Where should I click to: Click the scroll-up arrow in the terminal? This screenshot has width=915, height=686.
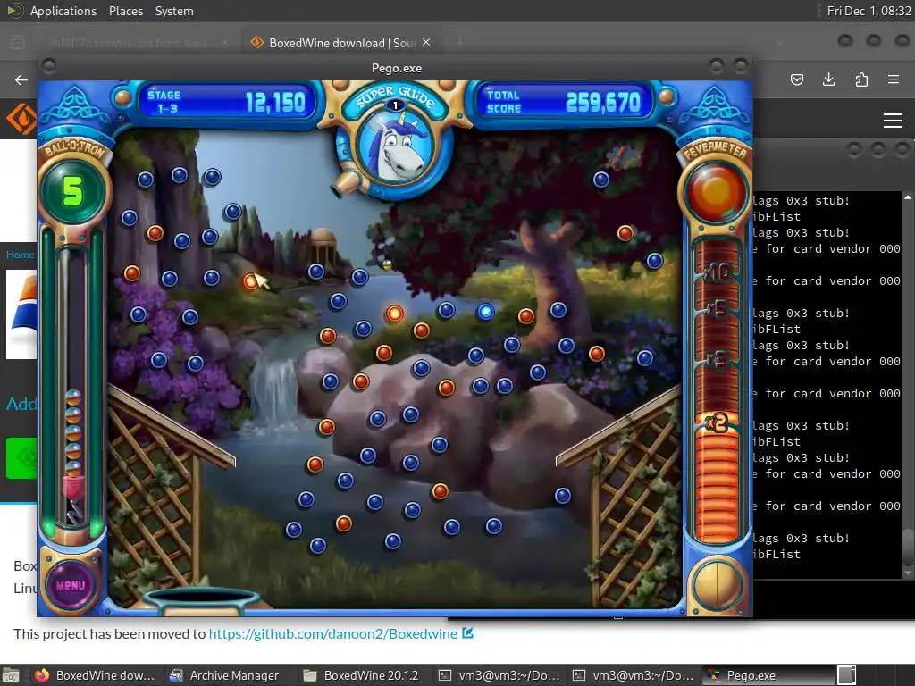pos(908,197)
